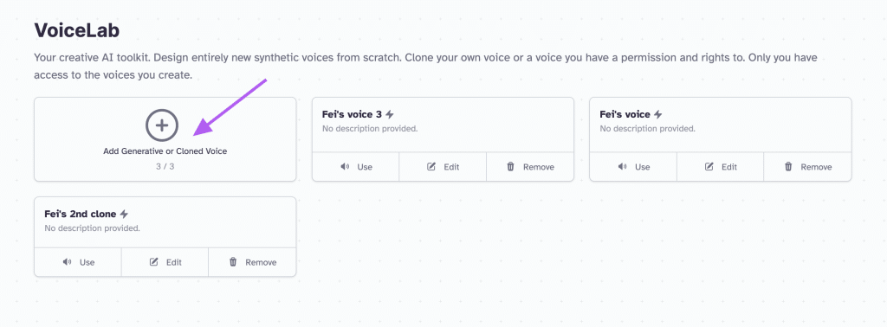Click pencil edit icon on Fei's voice 3
This screenshot has height=327, width=887.
coord(431,167)
